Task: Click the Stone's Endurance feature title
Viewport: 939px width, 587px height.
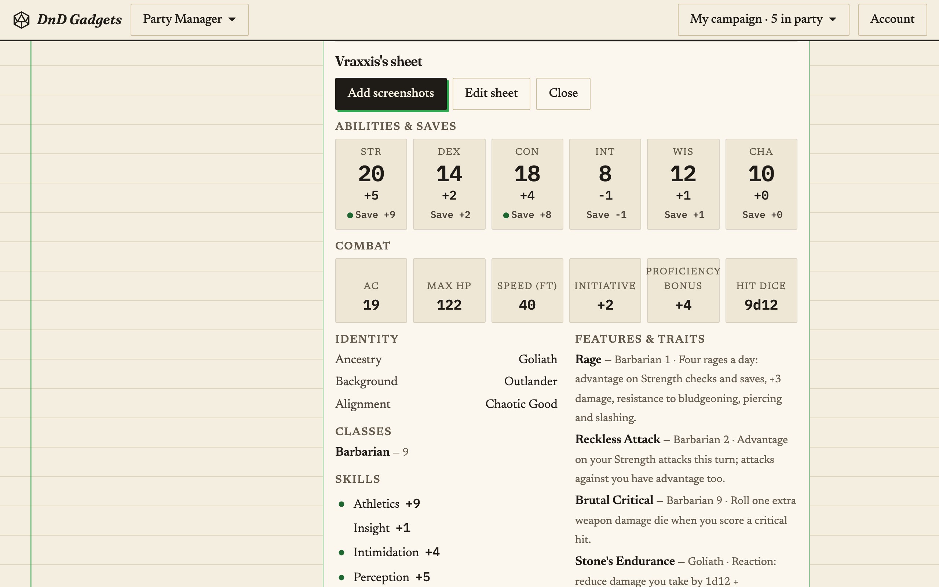Action: pyautogui.click(x=625, y=561)
